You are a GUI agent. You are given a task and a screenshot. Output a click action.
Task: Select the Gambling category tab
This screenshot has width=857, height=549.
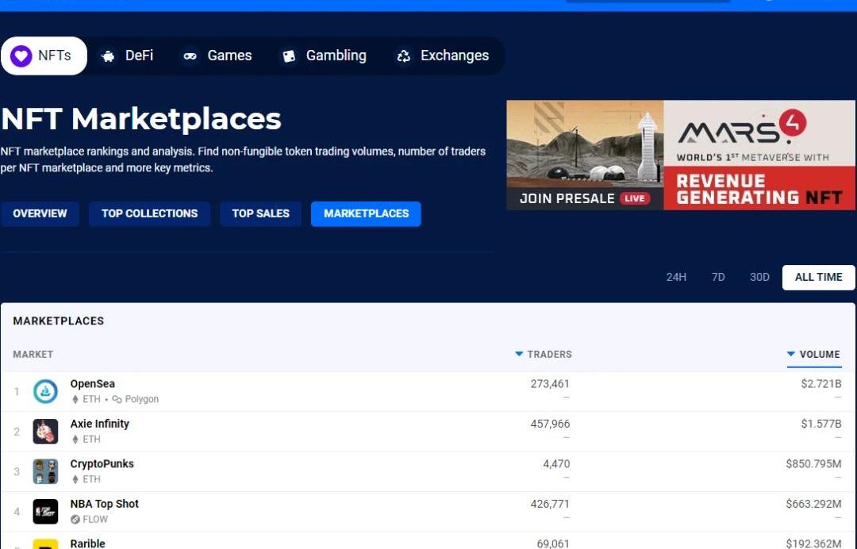pos(324,56)
